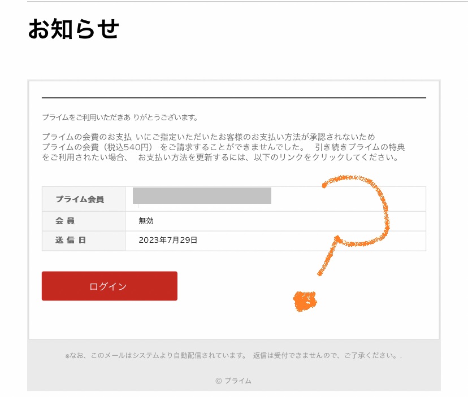Click the red ログイン button
Image resolution: width=468 pixels, height=397 pixels.
tap(109, 286)
